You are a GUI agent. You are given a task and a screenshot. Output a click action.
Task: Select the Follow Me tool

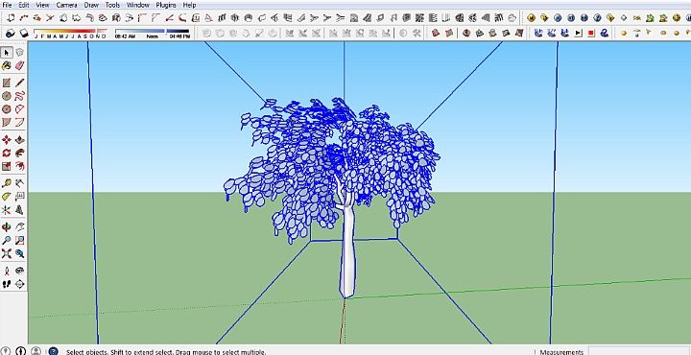[19, 153]
